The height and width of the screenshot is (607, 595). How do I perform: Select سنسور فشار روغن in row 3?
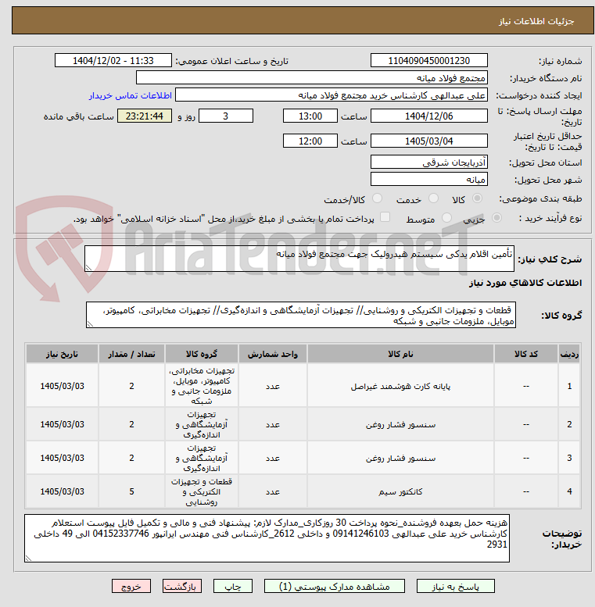(400, 459)
